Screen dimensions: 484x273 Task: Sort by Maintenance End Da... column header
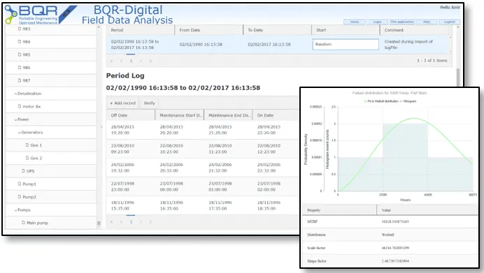point(228,115)
